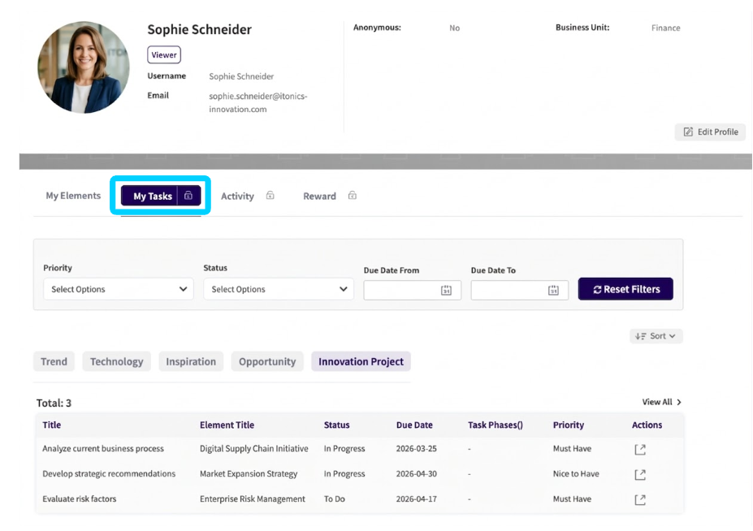
Task: Open the Status filter dropdown
Action: click(278, 289)
